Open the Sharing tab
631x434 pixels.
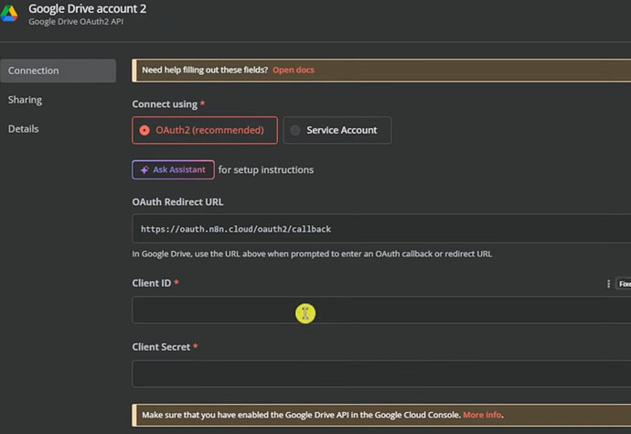[x=26, y=100]
